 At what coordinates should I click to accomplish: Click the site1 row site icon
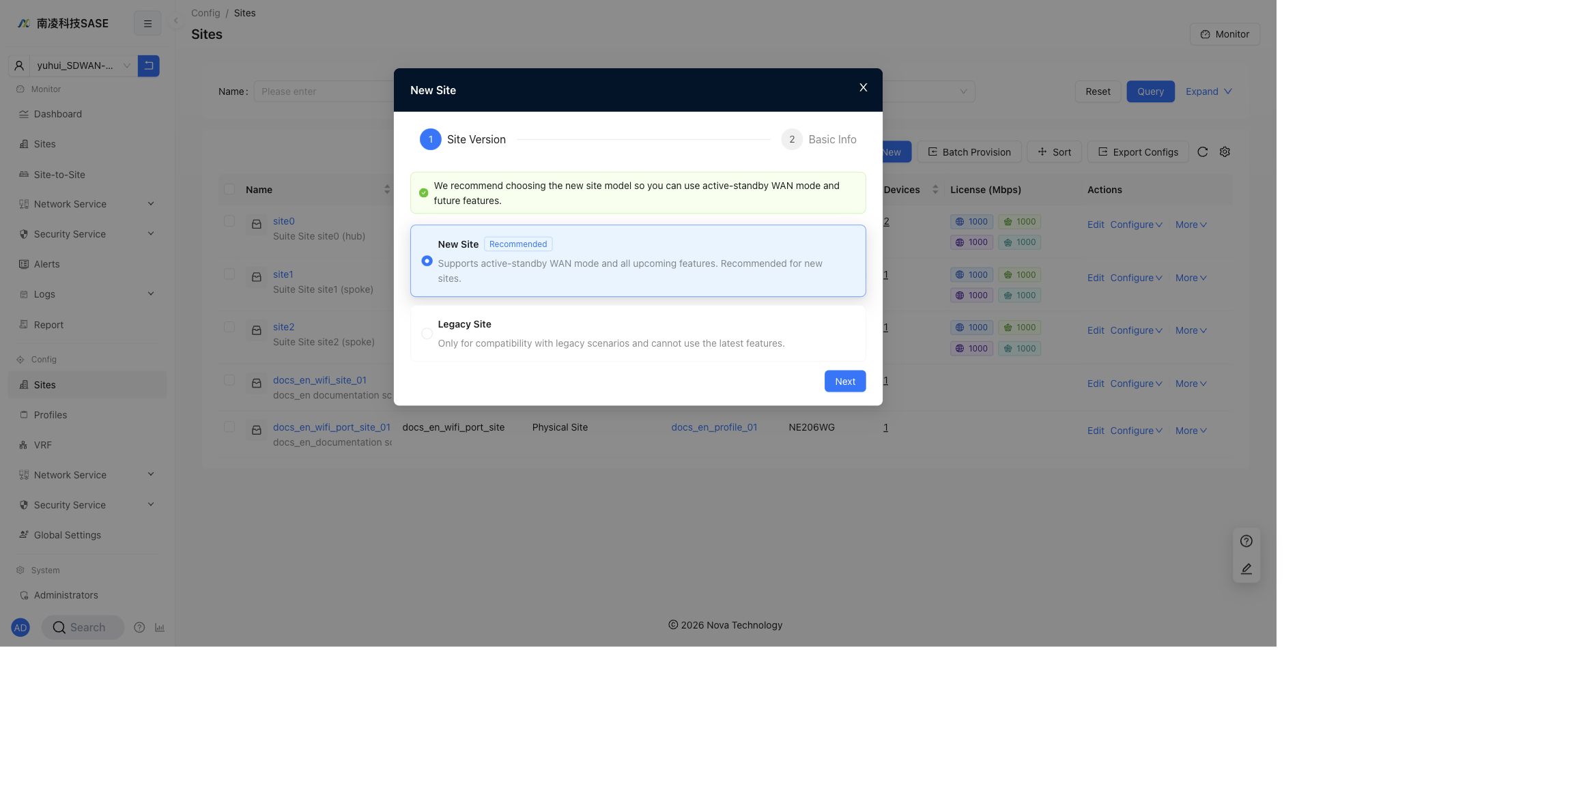point(257,277)
